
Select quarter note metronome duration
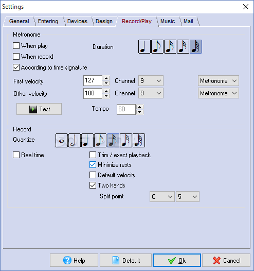click(x=144, y=47)
